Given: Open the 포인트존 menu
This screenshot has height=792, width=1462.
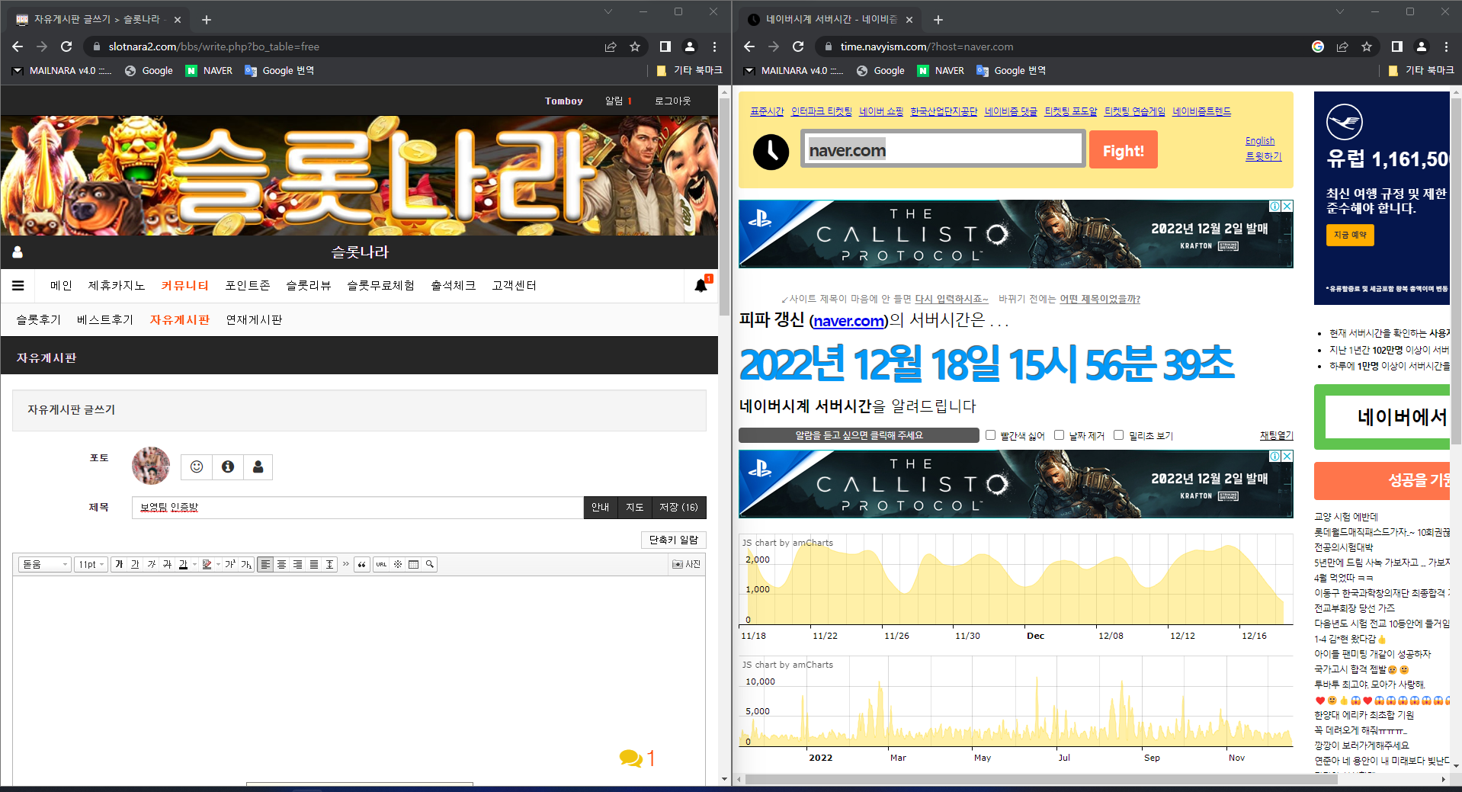Looking at the screenshot, I should point(247,285).
